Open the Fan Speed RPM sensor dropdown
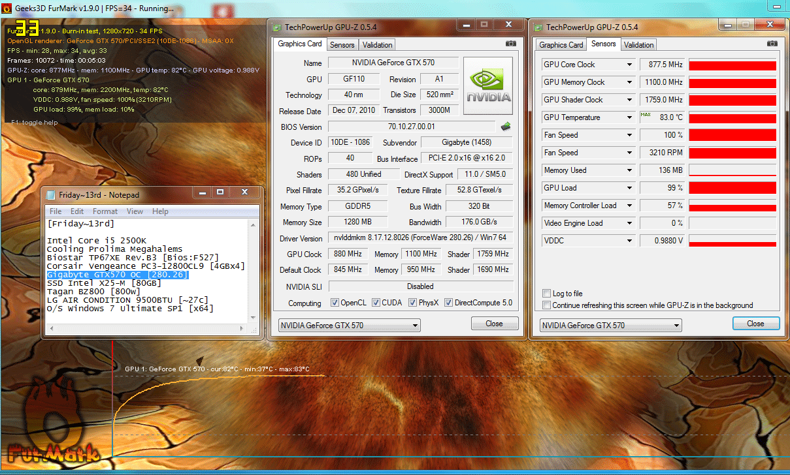 tap(630, 153)
